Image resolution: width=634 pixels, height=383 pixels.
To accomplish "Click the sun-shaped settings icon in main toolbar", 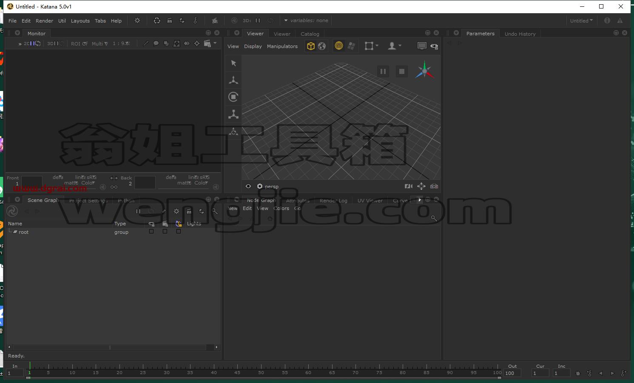I will (137, 20).
